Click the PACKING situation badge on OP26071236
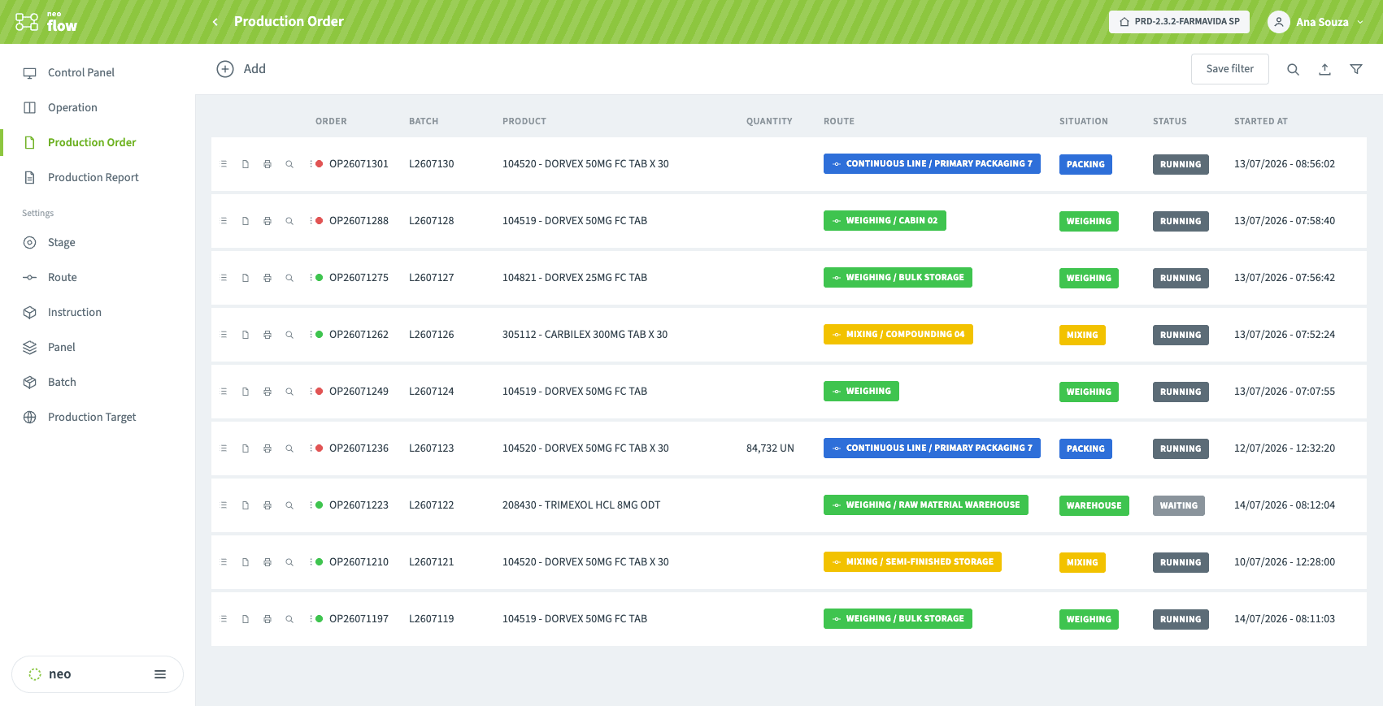1383x706 pixels. [1085, 448]
